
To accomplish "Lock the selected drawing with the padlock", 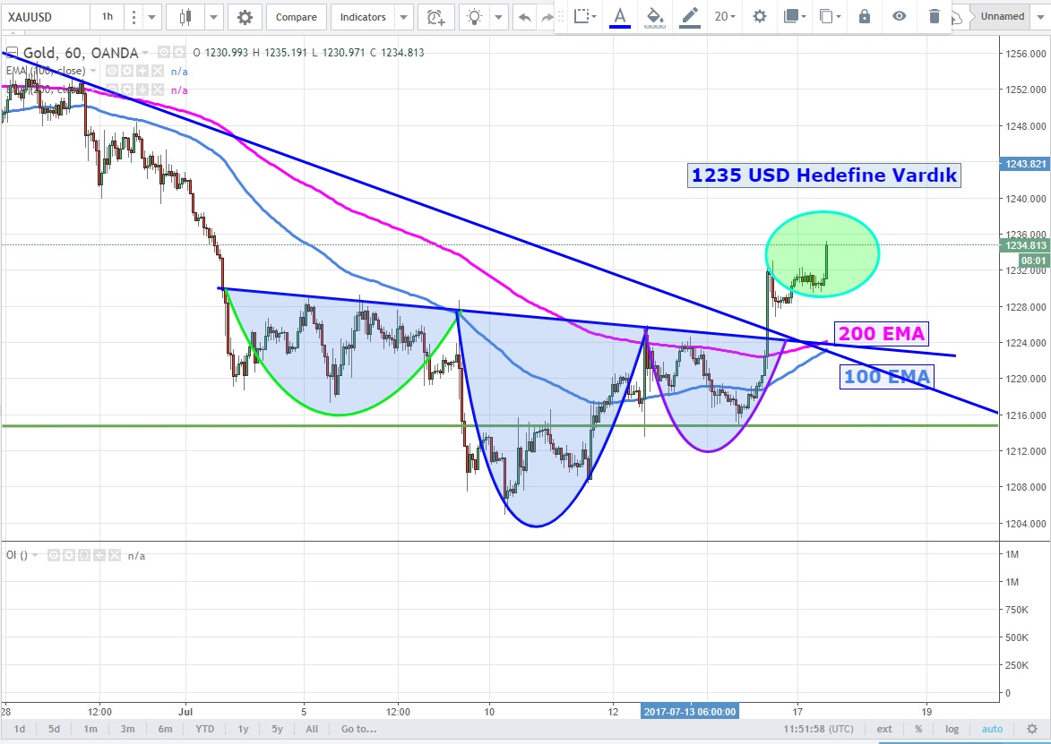I will (x=864, y=16).
